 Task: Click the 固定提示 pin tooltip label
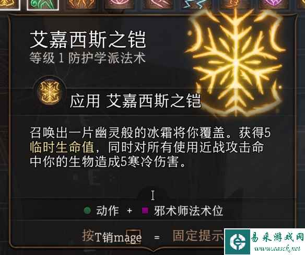[x=198, y=236]
